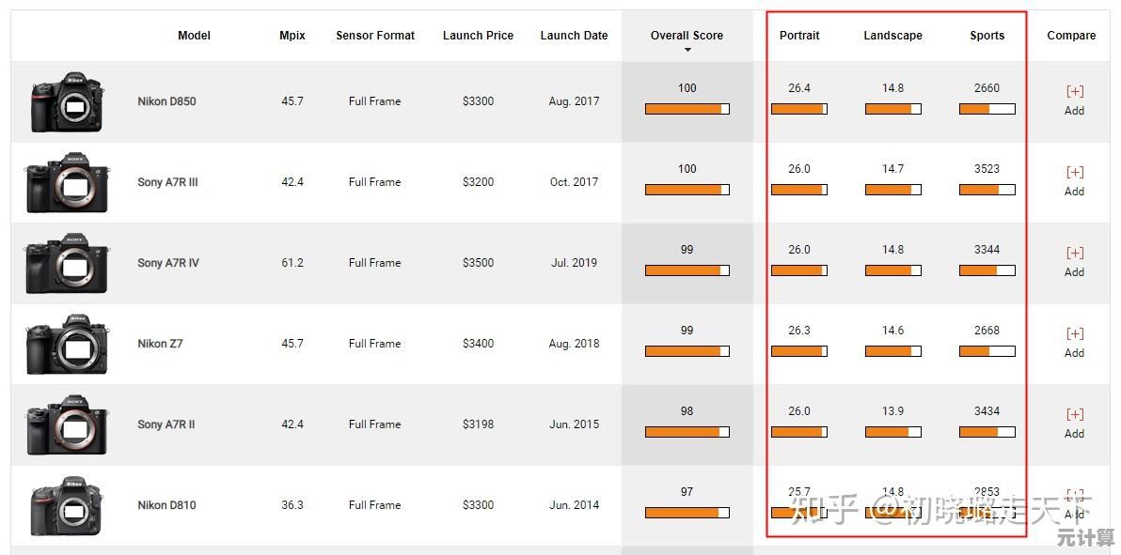Click the Overall Score sort arrow
This screenshot has width=1121, height=555.
coord(687,50)
